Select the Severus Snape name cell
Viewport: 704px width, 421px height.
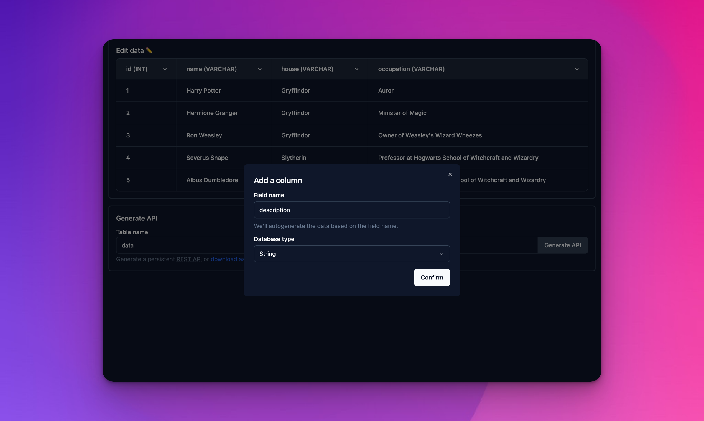223,158
